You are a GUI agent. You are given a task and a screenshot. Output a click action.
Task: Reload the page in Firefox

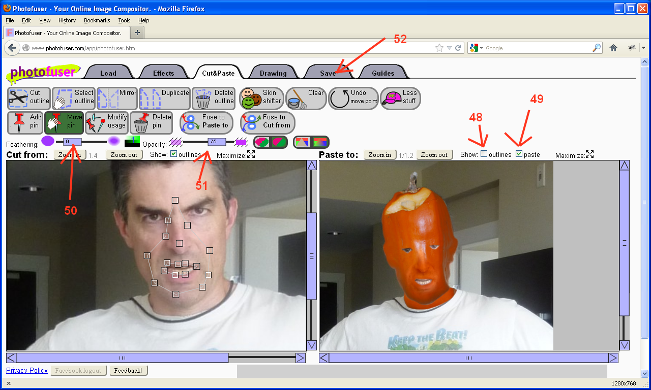click(x=458, y=48)
